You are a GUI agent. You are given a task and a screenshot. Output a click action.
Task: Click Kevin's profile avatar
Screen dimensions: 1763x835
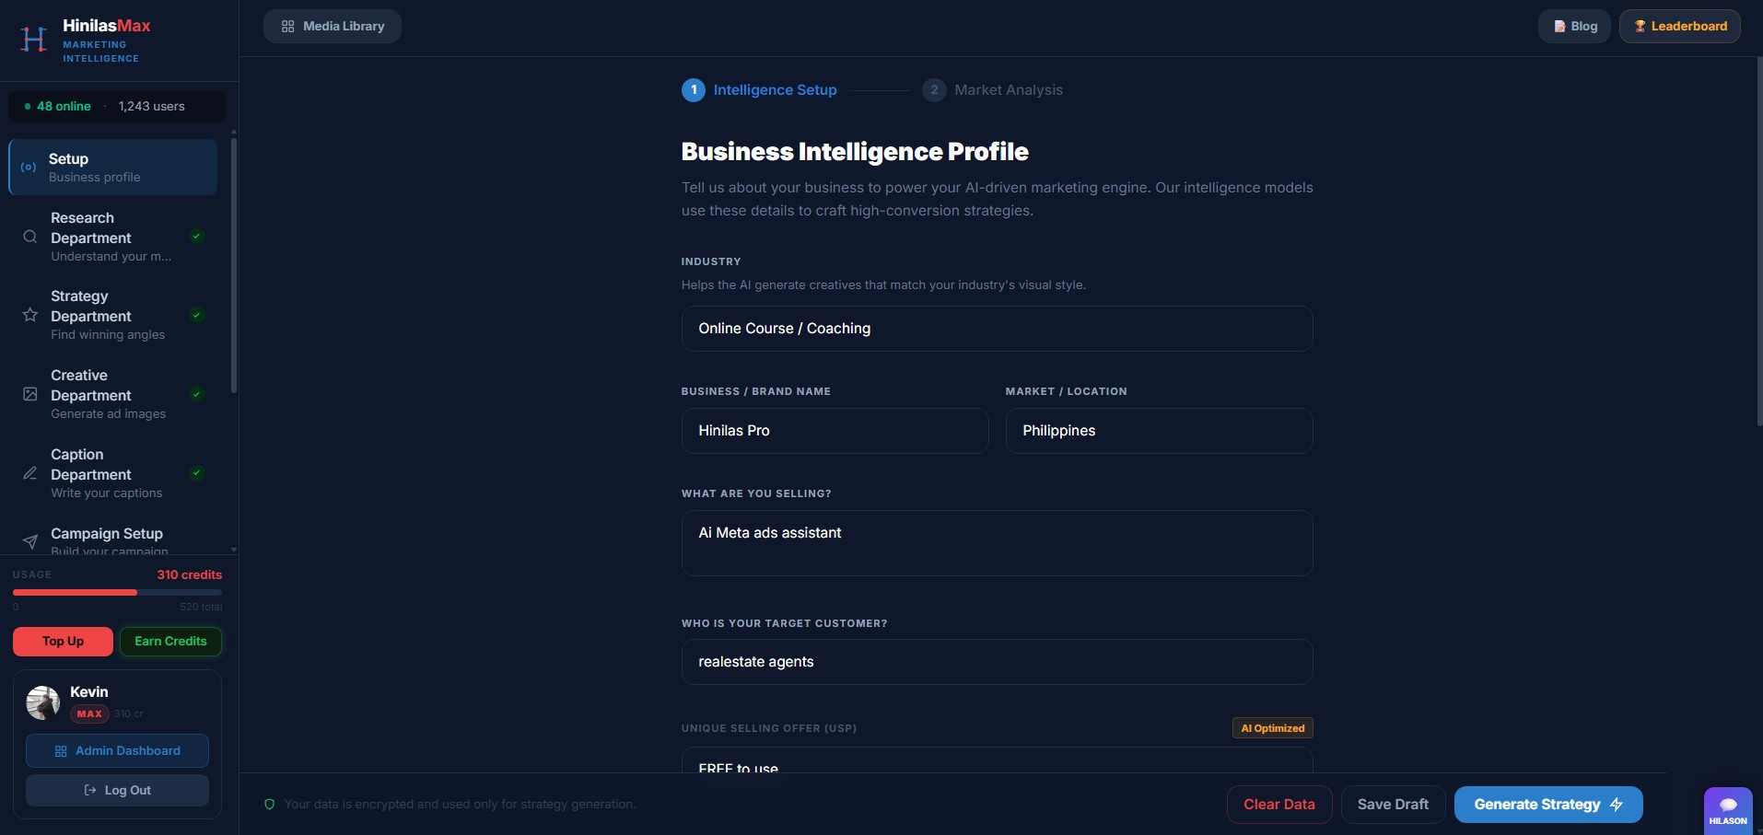click(x=43, y=702)
